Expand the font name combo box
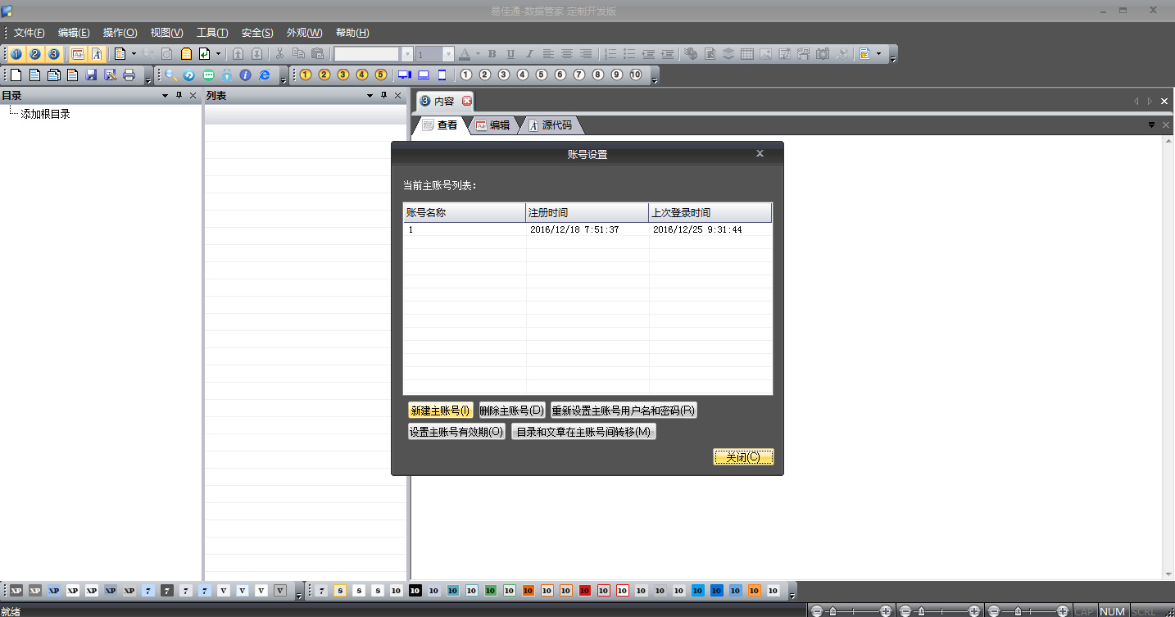 [x=407, y=54]
